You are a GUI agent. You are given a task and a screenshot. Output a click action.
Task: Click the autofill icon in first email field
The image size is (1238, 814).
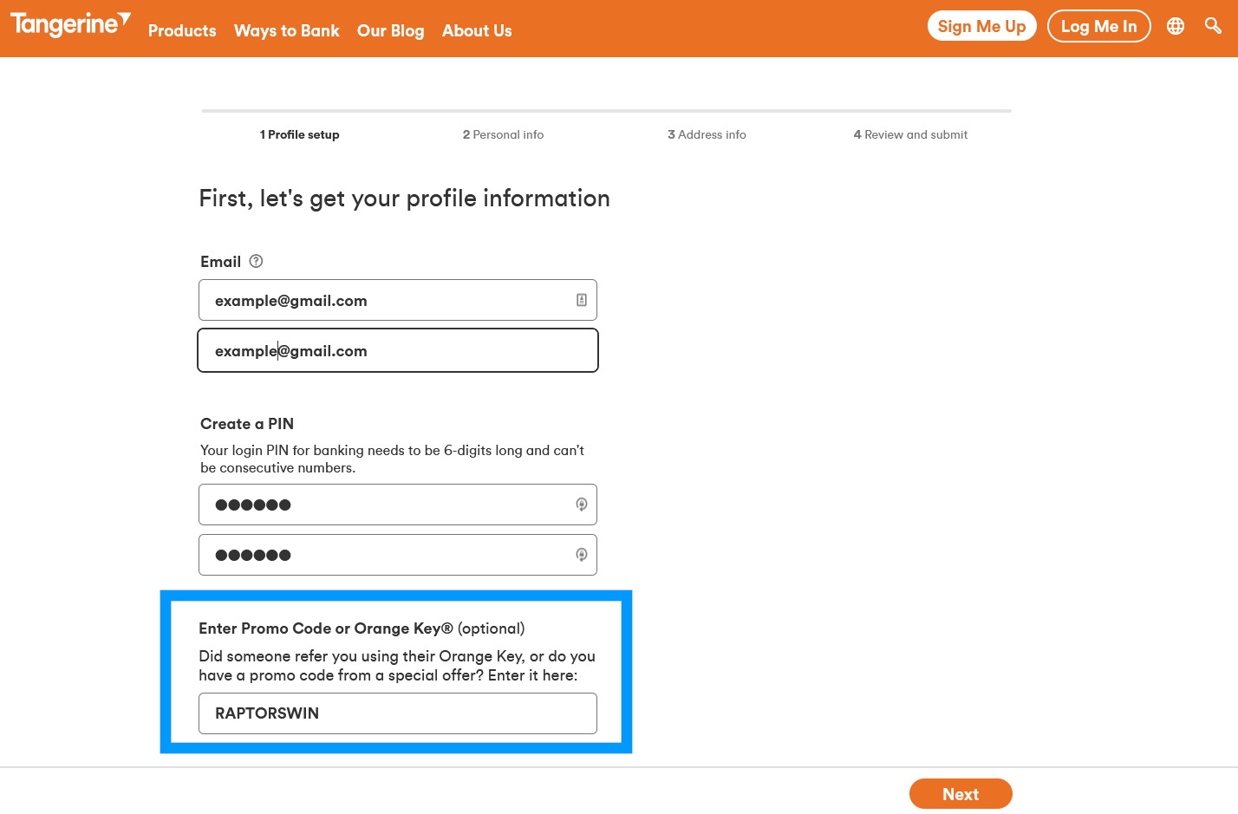click(x=582, y=300)
